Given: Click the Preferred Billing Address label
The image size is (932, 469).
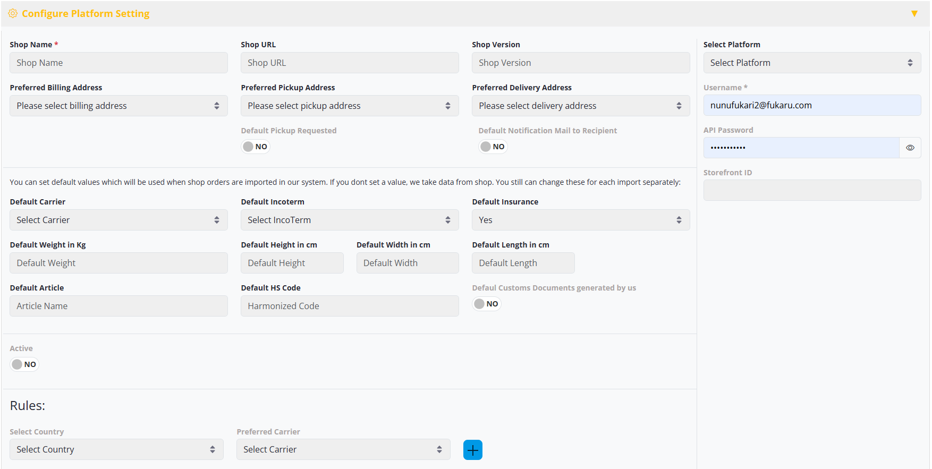Looking at the screenshot, I should (x=56, y=88).
